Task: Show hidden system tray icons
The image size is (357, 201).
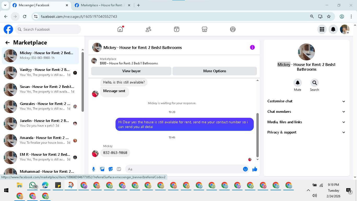Action: pyautogui.click(x=308, y=191)
